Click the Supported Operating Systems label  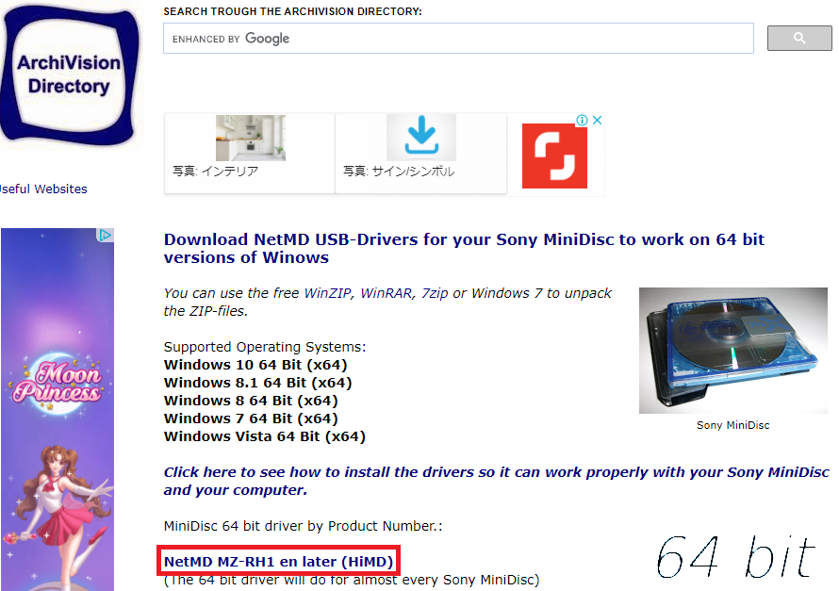click(x=265, y=347)
